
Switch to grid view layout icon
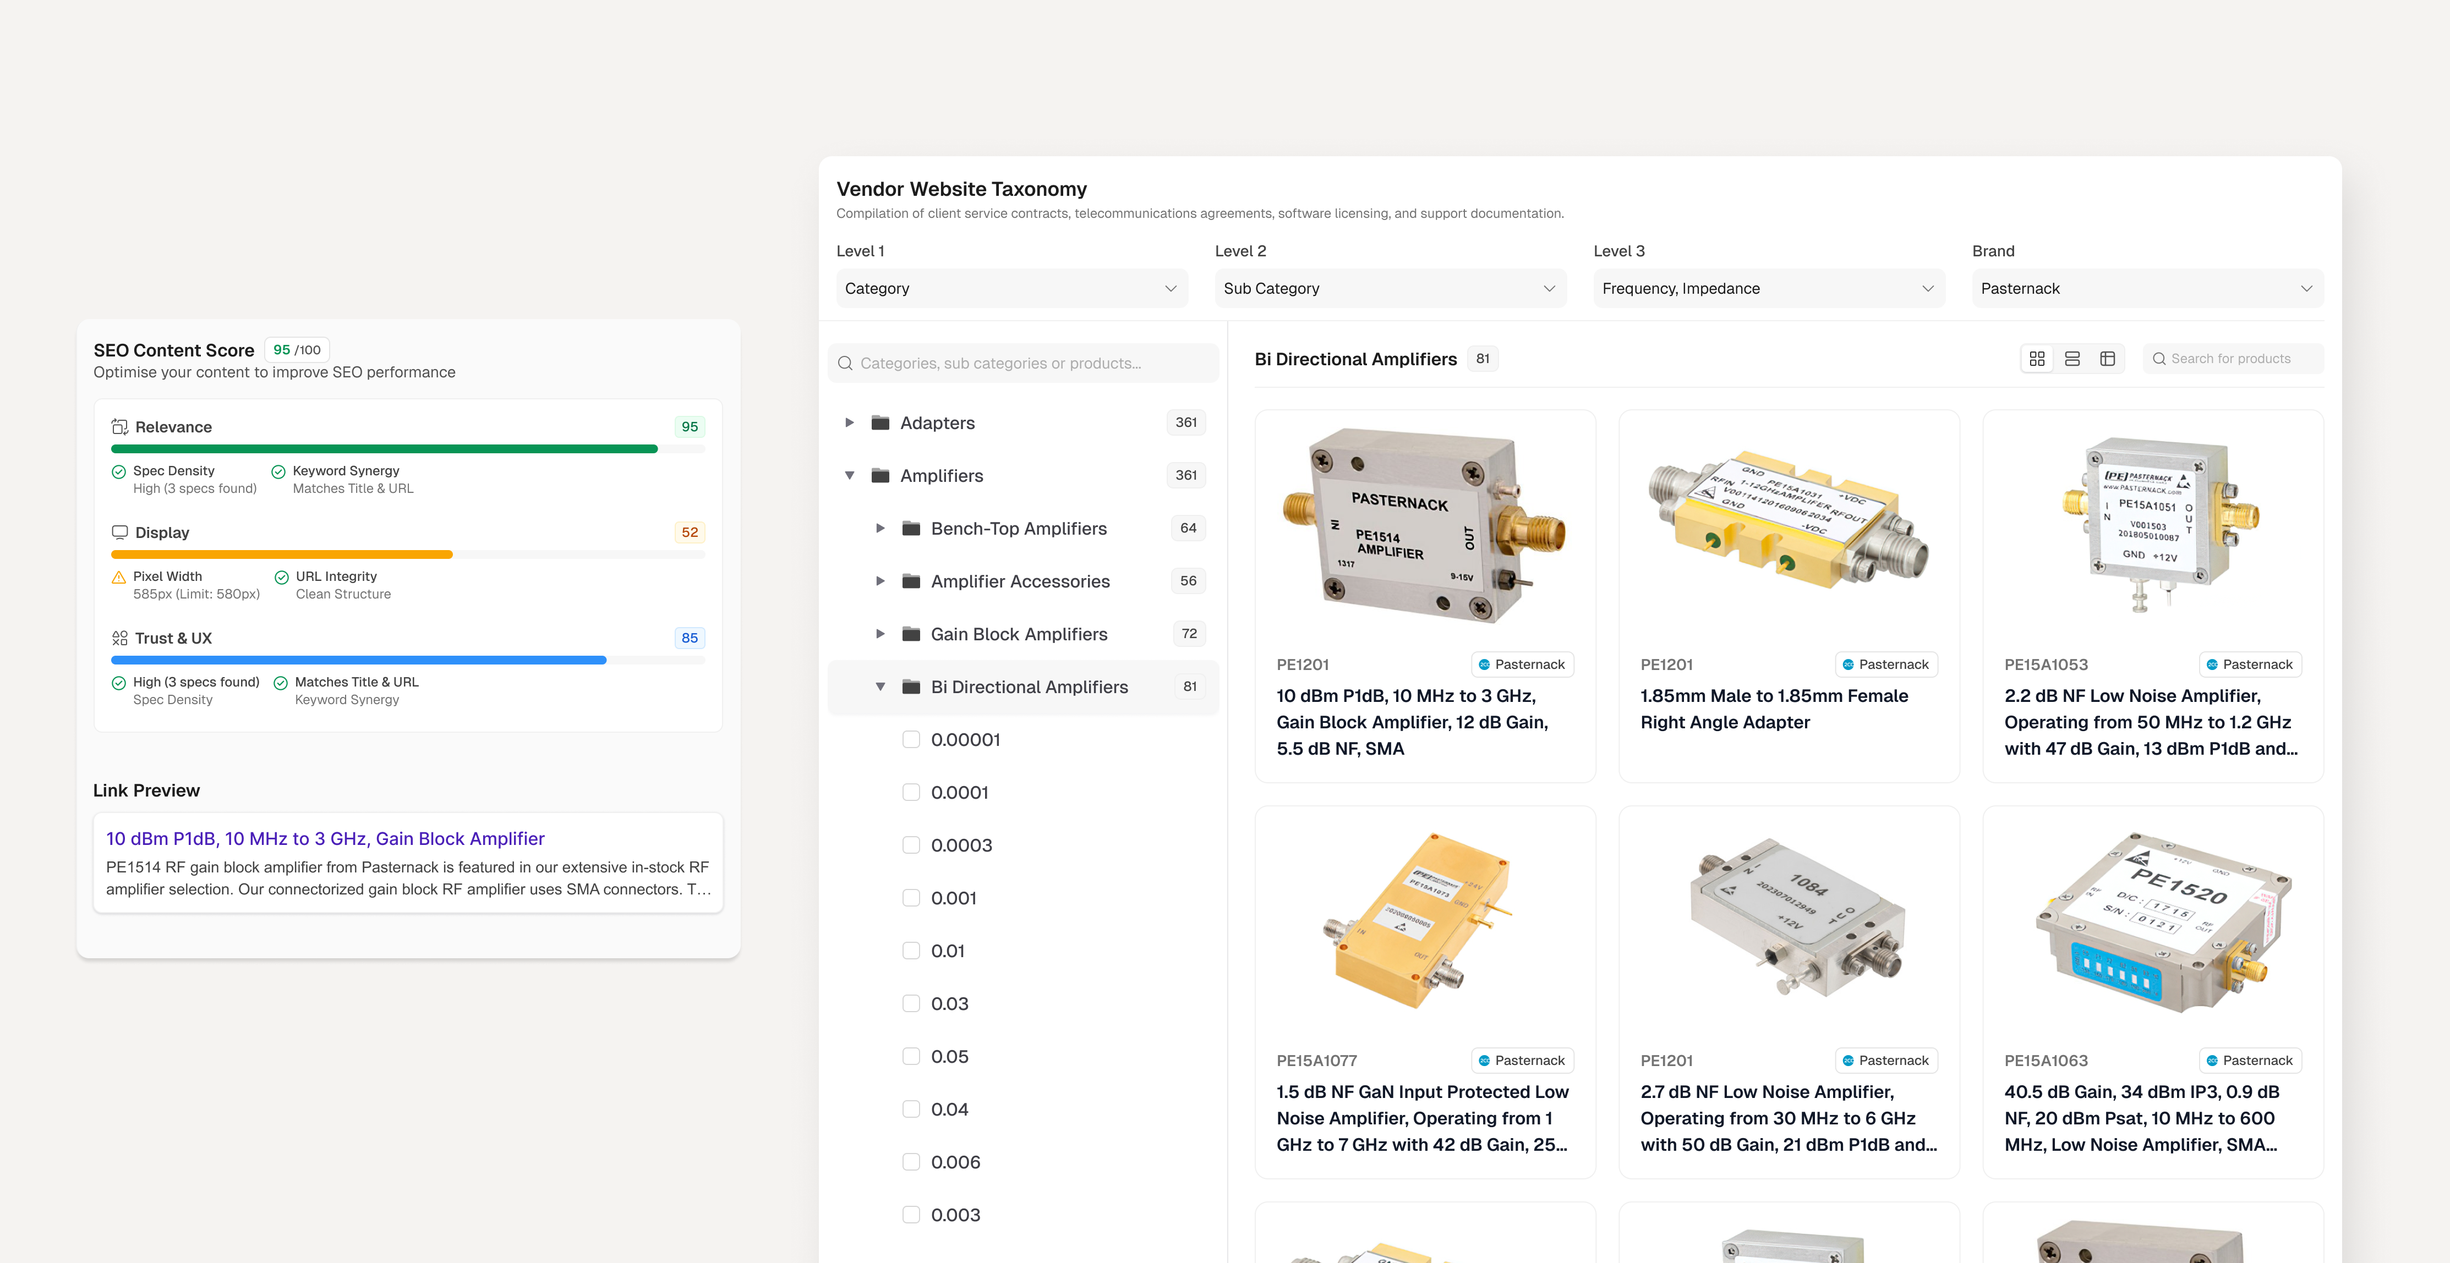2036,358
